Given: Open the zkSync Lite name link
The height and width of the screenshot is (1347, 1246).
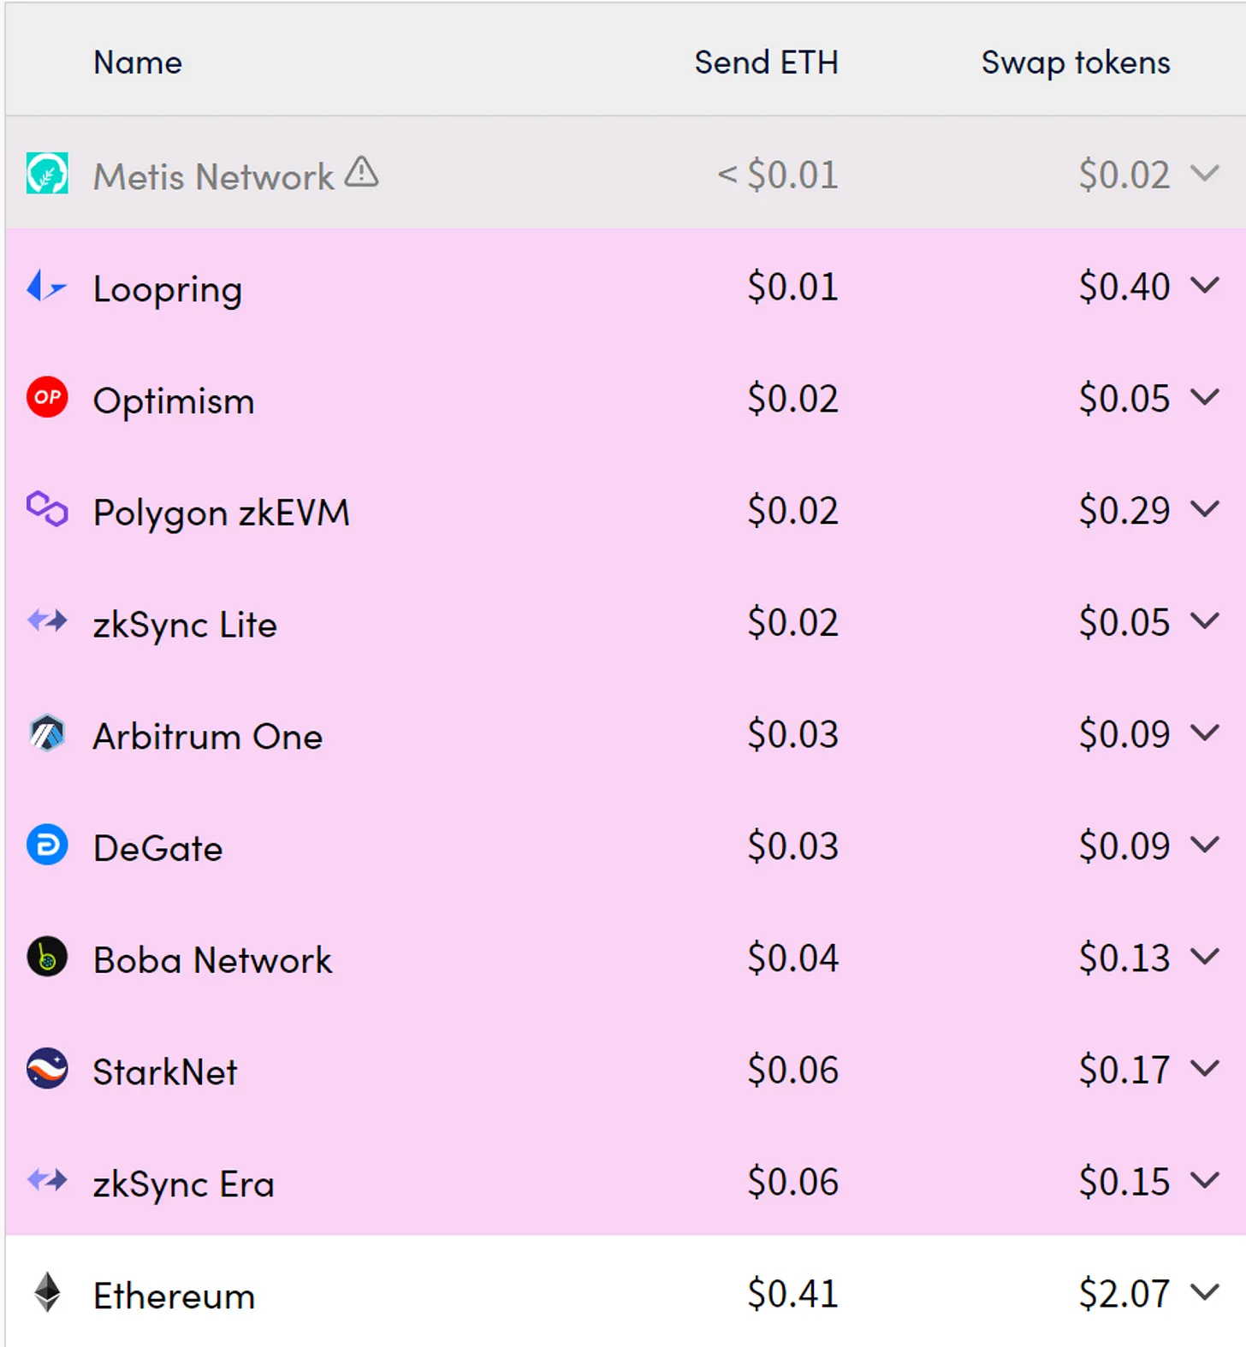Looking at the screenshot, I should [x=185, y=625].
